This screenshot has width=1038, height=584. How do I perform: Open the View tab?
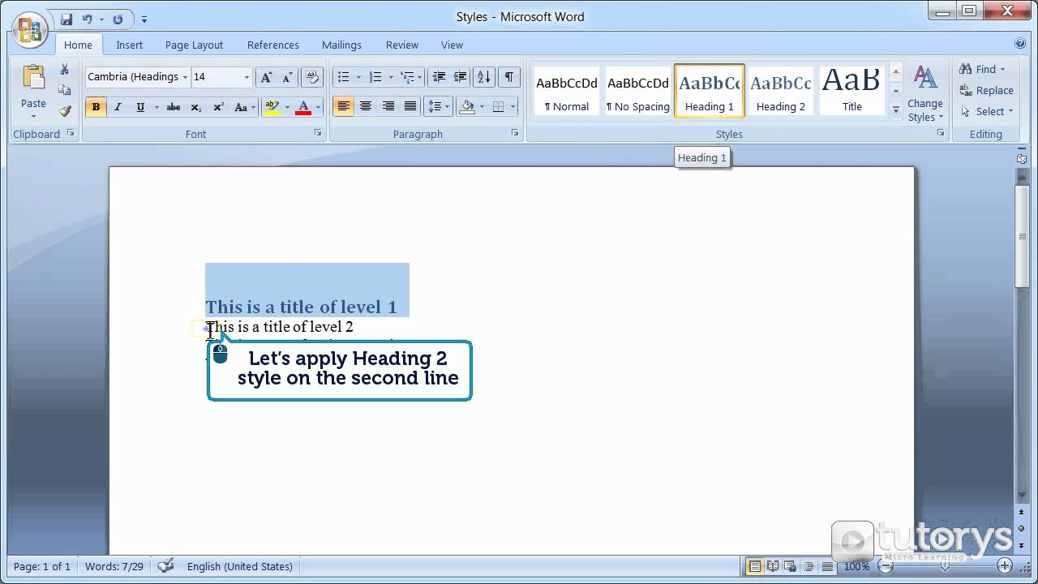pos(452,45)
